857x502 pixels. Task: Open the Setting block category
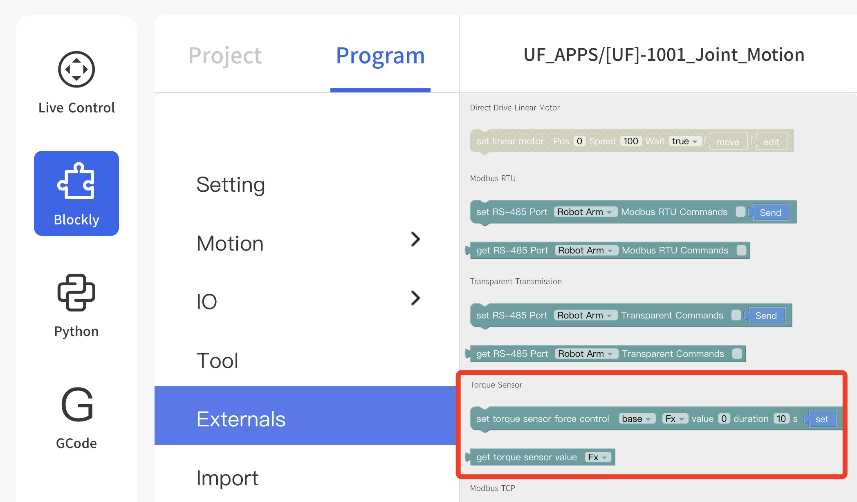(231, 184)
